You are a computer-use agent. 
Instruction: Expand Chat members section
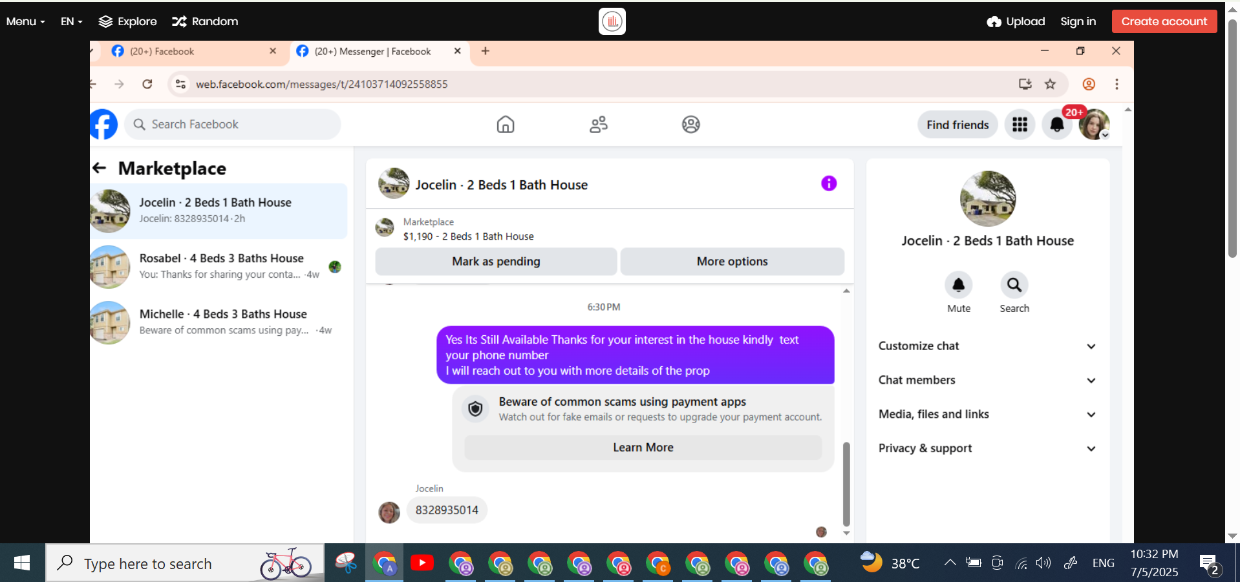(x=987, y=380)
